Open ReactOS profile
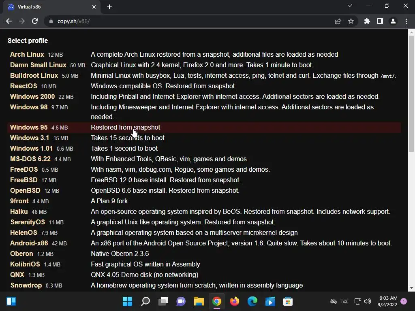The image size is (415, 311). [x=24, y=86]
